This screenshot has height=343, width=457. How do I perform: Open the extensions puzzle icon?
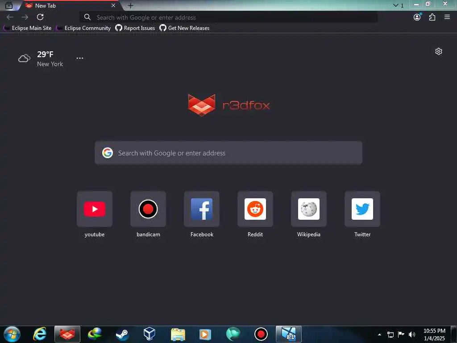432,17
